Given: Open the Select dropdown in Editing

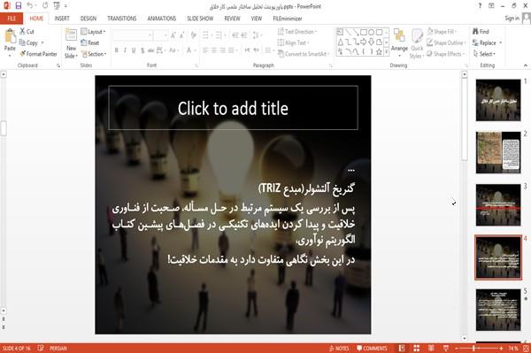Looking at the screenshot, I should point(484,54).
